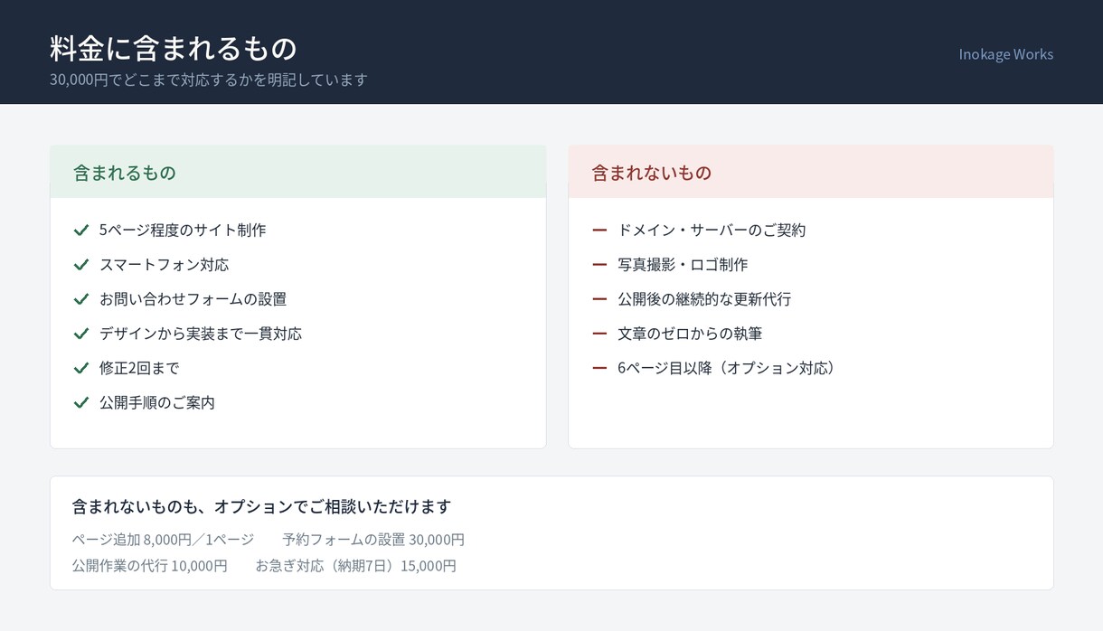Click the text スマートフォン対応
The width and height of the screenshot is (1103, 631).
(x=165, y=264)
